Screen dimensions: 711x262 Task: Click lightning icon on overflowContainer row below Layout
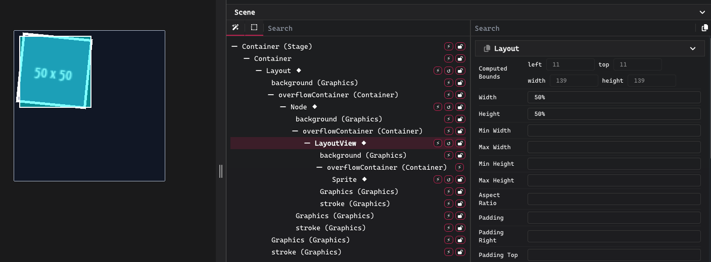tap(448, 95)
